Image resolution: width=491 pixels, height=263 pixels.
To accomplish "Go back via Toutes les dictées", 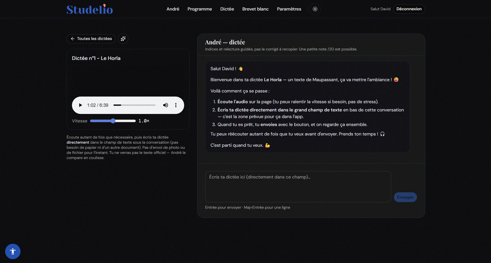I will [91, 39].
